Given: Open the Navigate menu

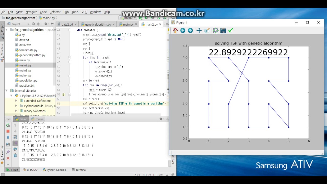Looking at the screenshot, I should coord(31,12).
